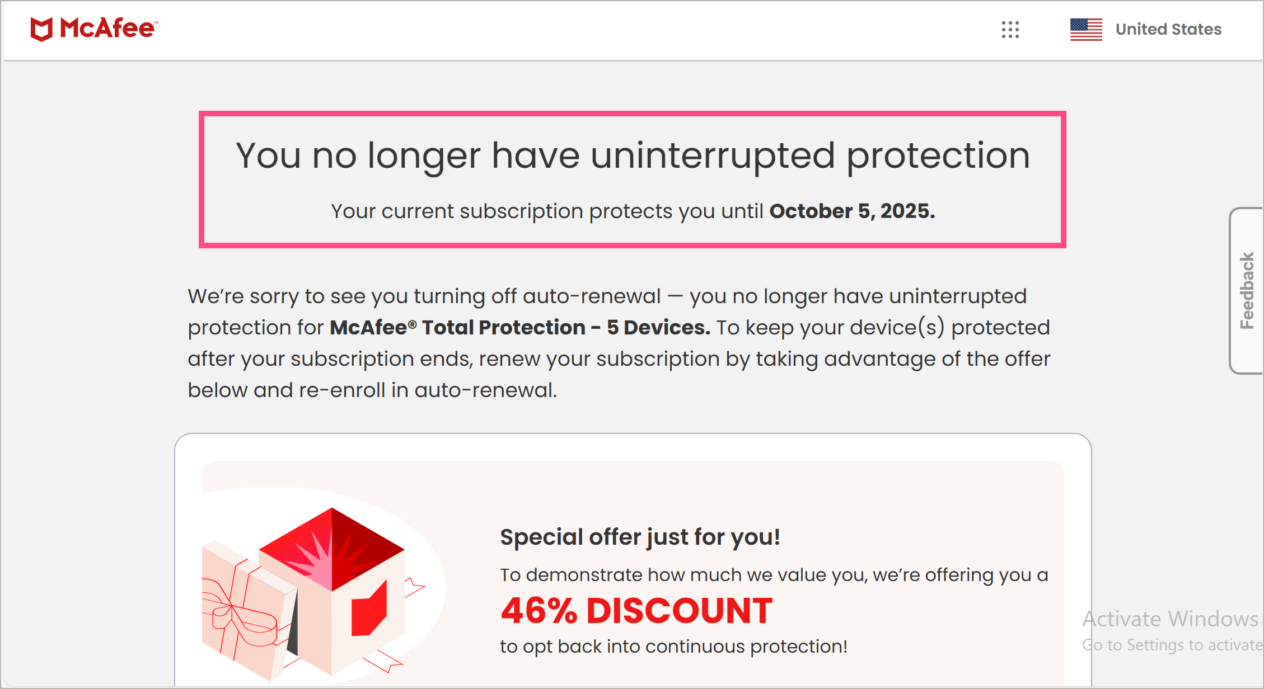Click the 'Activate Windows' watermark text
The height and width of the screenshot is (689, 1264).
pyautogui.click(x=1170, y=619)
